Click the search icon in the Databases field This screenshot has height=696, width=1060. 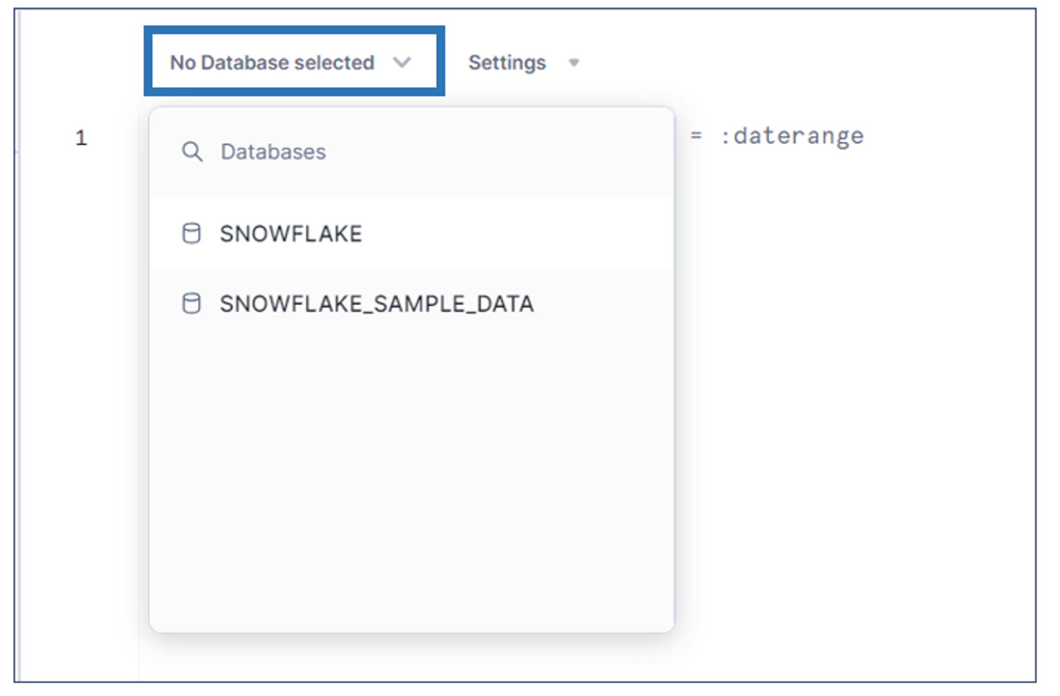192,152
